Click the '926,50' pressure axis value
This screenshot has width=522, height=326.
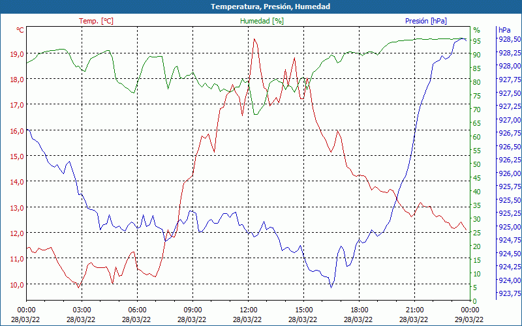click(510, 146)
